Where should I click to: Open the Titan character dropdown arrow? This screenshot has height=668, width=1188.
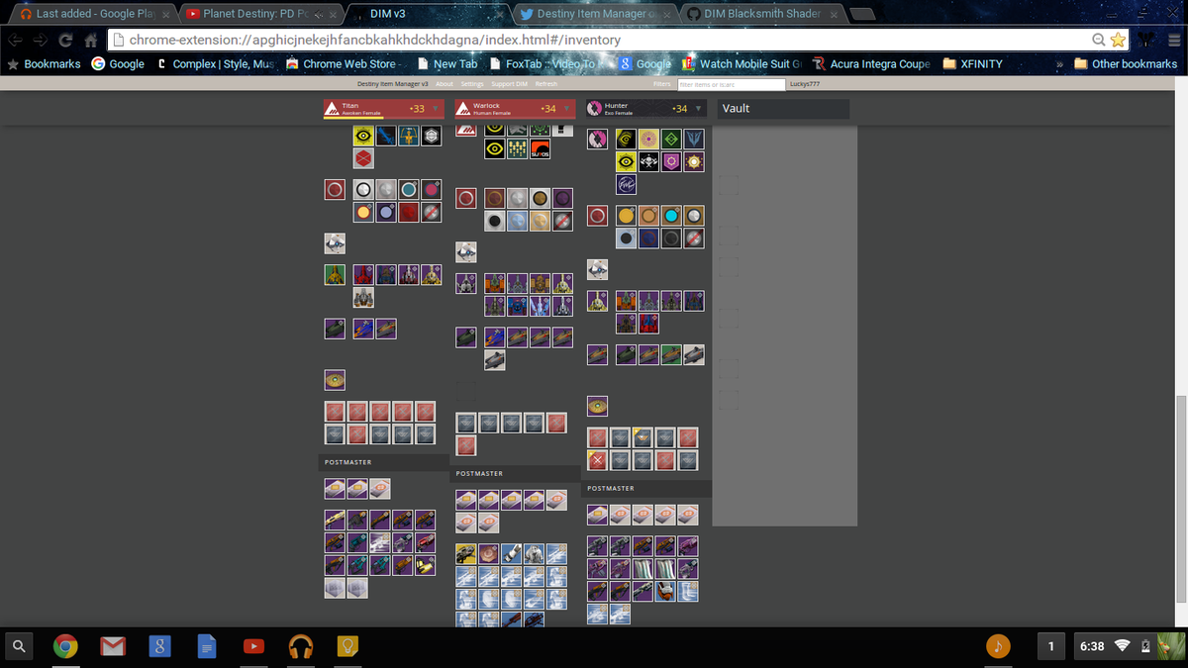(436, 108)
